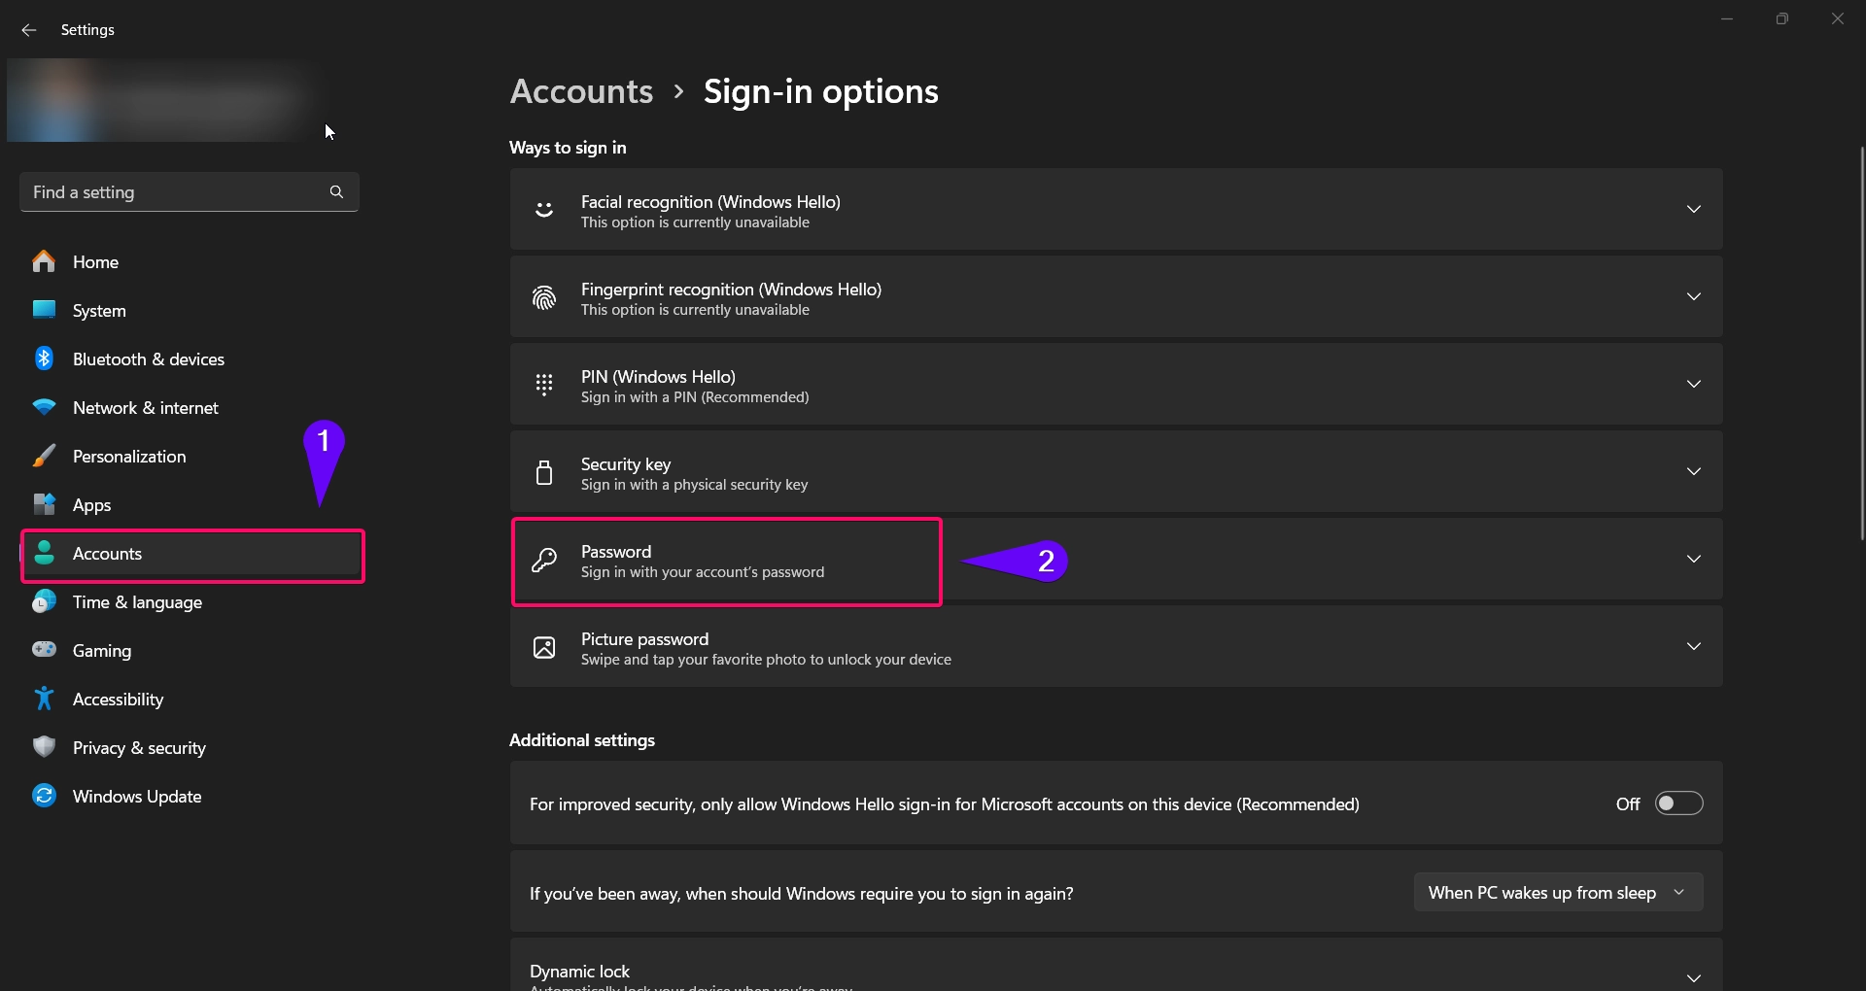Screen dimensions: 1866x991
Task: Select Apps in the sidebar
Action: [190, 504]
